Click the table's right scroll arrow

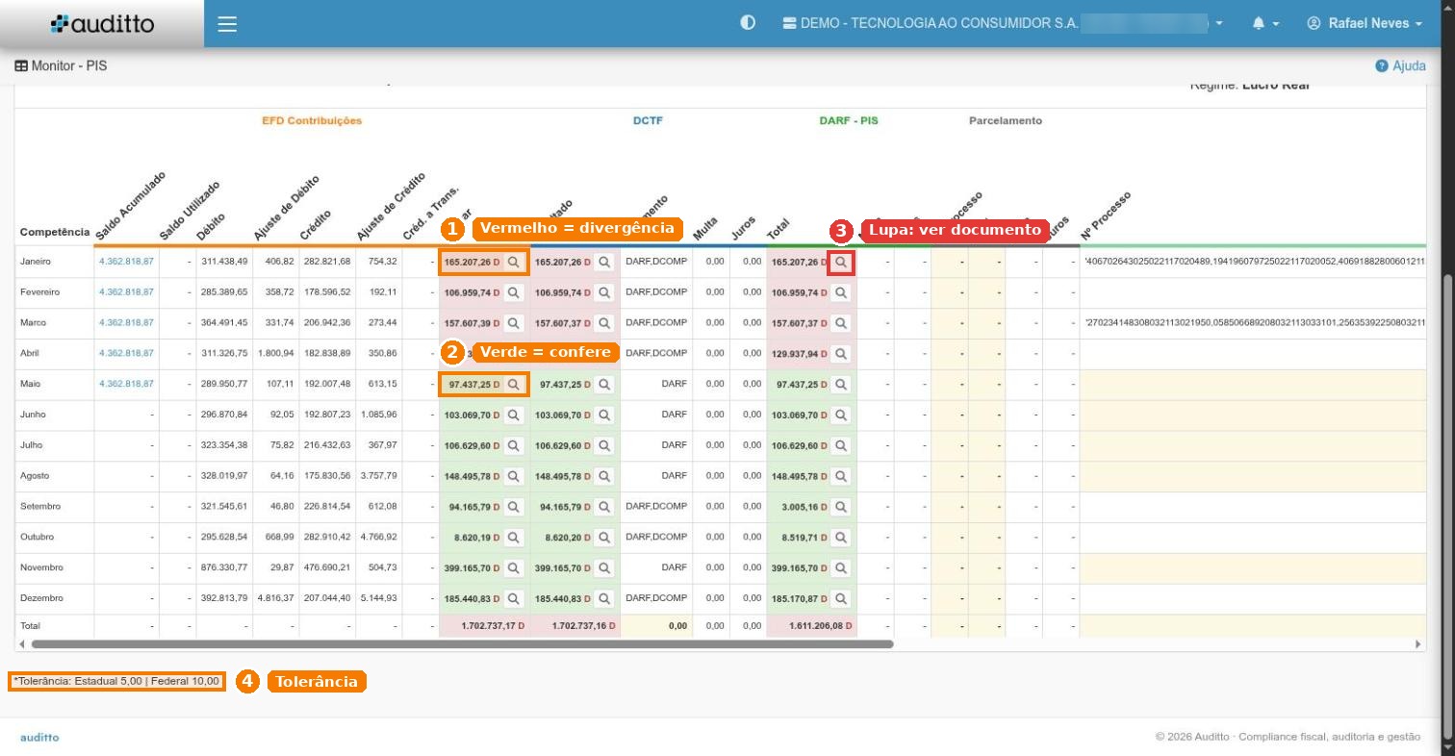click(x=1417, y=643)
